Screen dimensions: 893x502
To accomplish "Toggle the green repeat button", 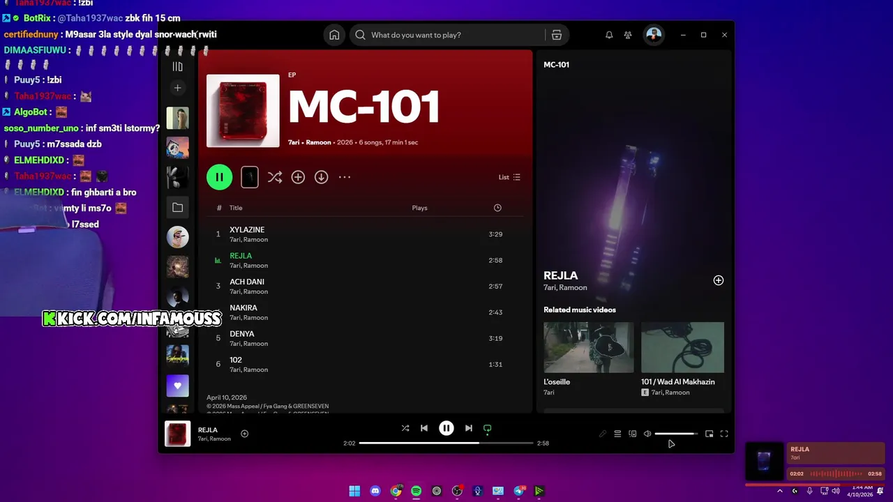I will pyautogui.click(x=488, y=428).
